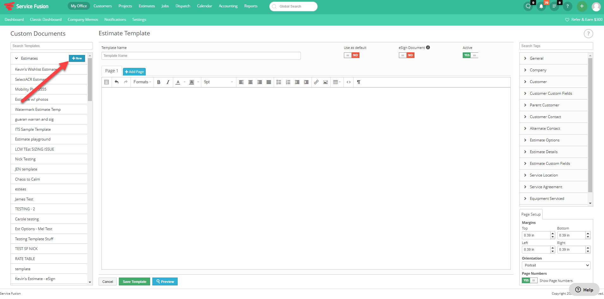Image resolution: width=604 pixels, height=299 pixels.
Task: Click the New estimate template button
Action: [x=77, y=58]
